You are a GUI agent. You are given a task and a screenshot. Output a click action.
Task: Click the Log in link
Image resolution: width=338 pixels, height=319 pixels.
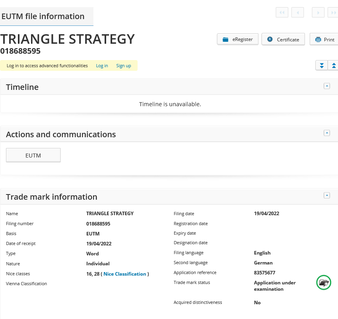click(102, 66)
